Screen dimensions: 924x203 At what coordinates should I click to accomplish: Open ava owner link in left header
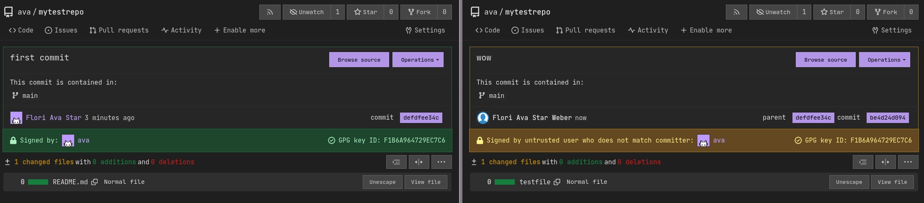(x=24, y=12)
